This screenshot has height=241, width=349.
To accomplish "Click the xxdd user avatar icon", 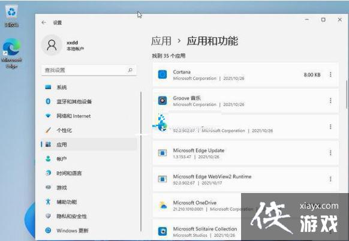I will 52,45.
